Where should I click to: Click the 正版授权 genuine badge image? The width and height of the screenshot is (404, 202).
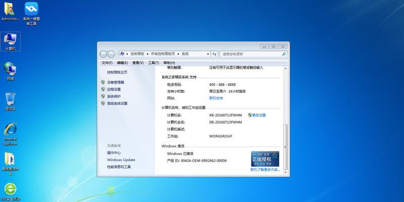tap(265, 159)
